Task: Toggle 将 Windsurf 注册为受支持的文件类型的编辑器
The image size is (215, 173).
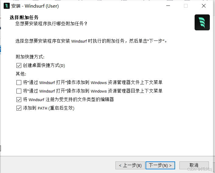Action: (x=19, y=100)
